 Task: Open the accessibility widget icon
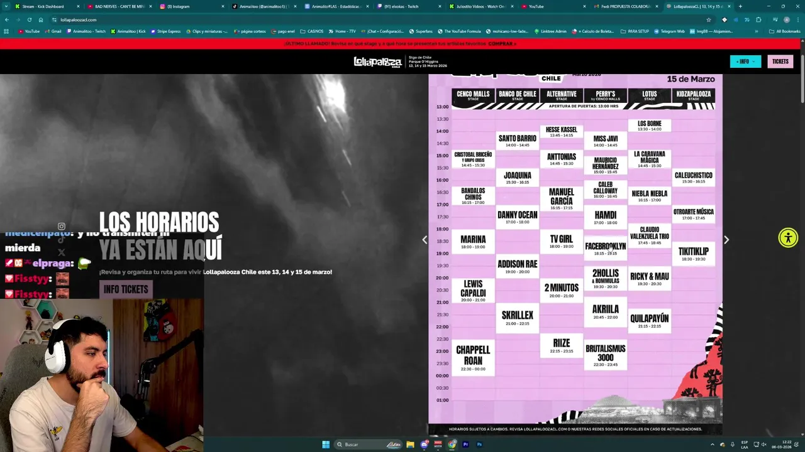(788, 237)
